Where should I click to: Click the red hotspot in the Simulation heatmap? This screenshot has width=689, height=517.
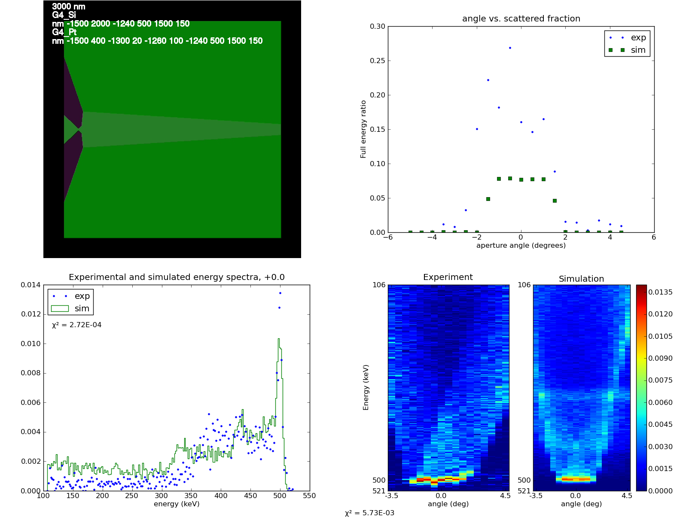[576, 479]
